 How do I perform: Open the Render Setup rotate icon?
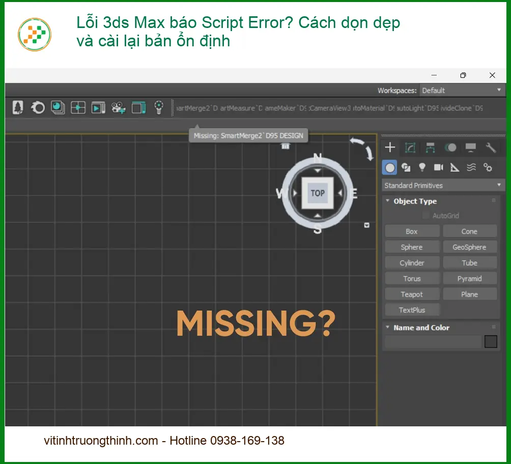tap(38, 107)
